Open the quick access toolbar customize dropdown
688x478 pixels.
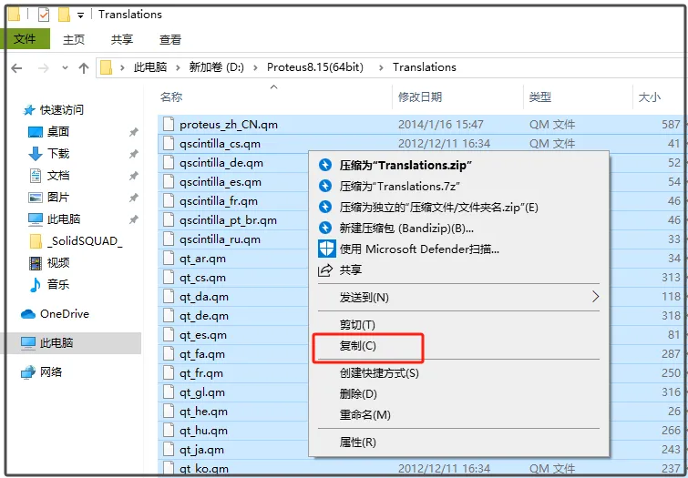(80, 15)
